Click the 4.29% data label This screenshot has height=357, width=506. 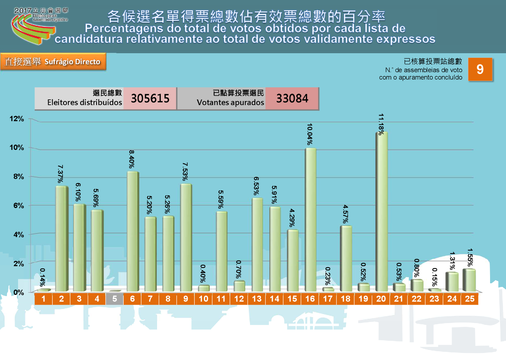pyautogui.click(x=292, y=218)
